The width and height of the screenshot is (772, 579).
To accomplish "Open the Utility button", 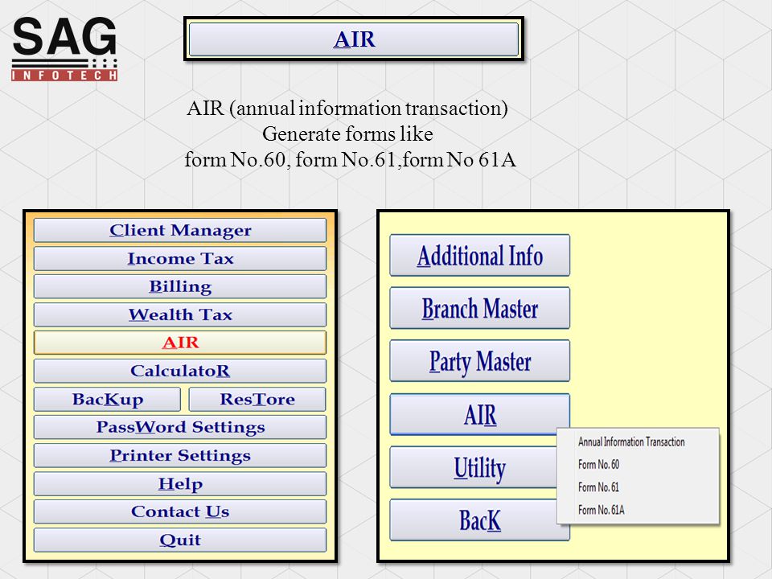I will (474, 467).
